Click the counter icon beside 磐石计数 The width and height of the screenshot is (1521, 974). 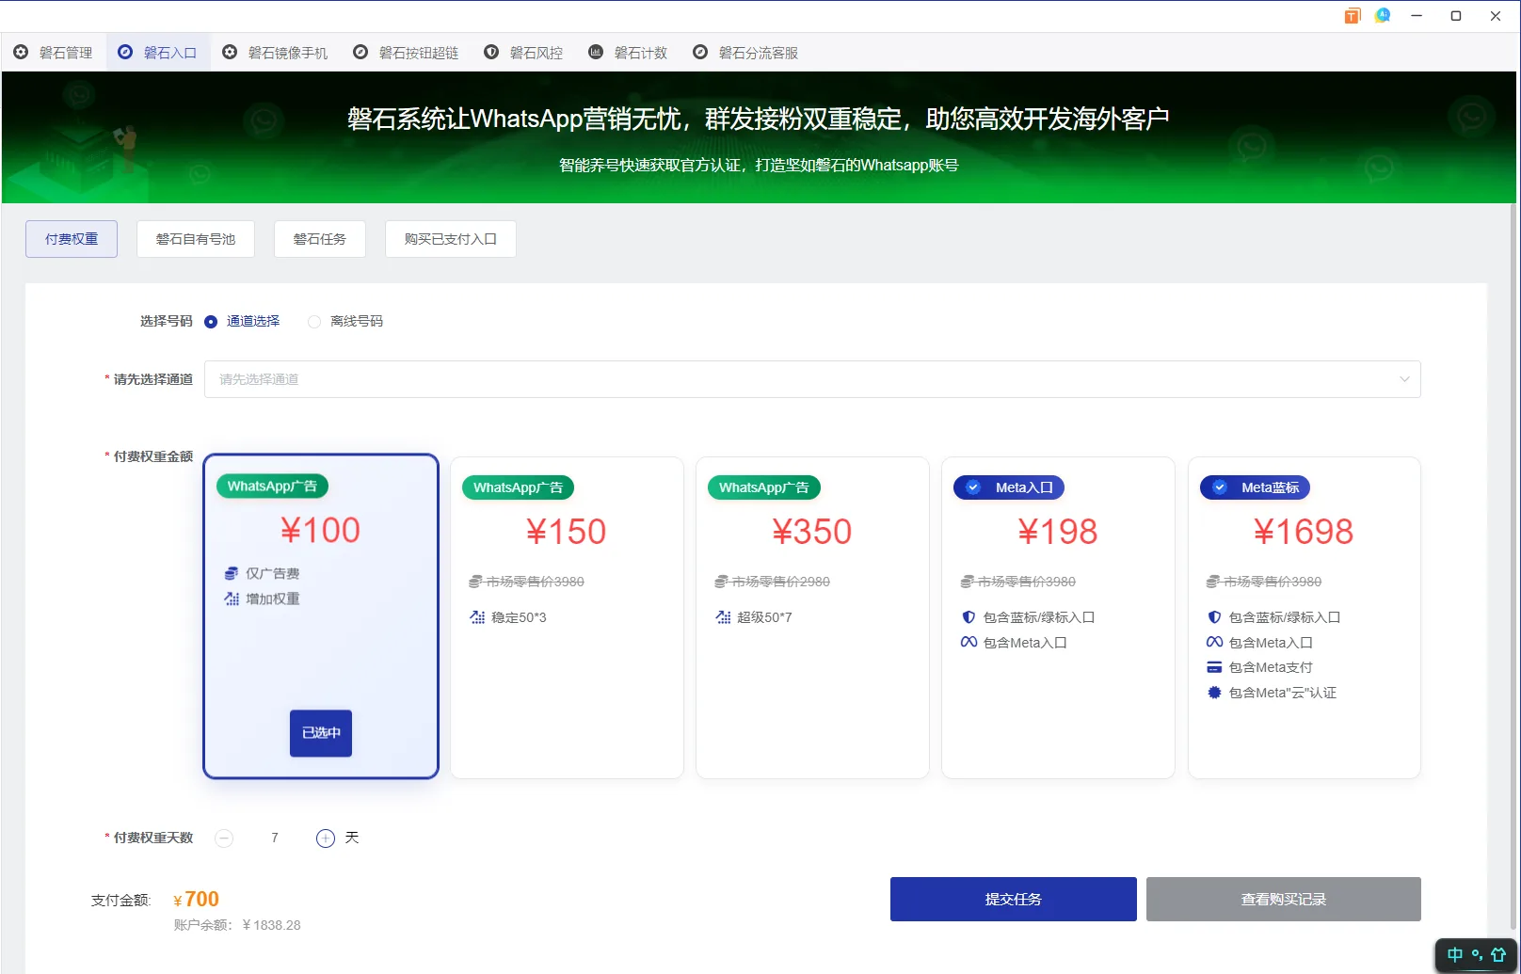[595, 52]
